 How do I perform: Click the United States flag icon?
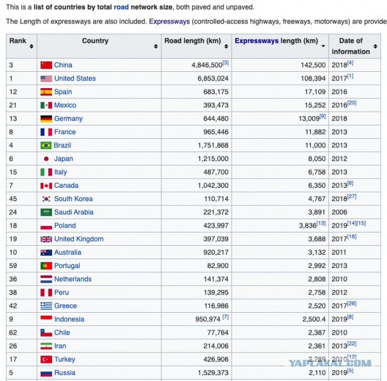[x=46, y=78]
